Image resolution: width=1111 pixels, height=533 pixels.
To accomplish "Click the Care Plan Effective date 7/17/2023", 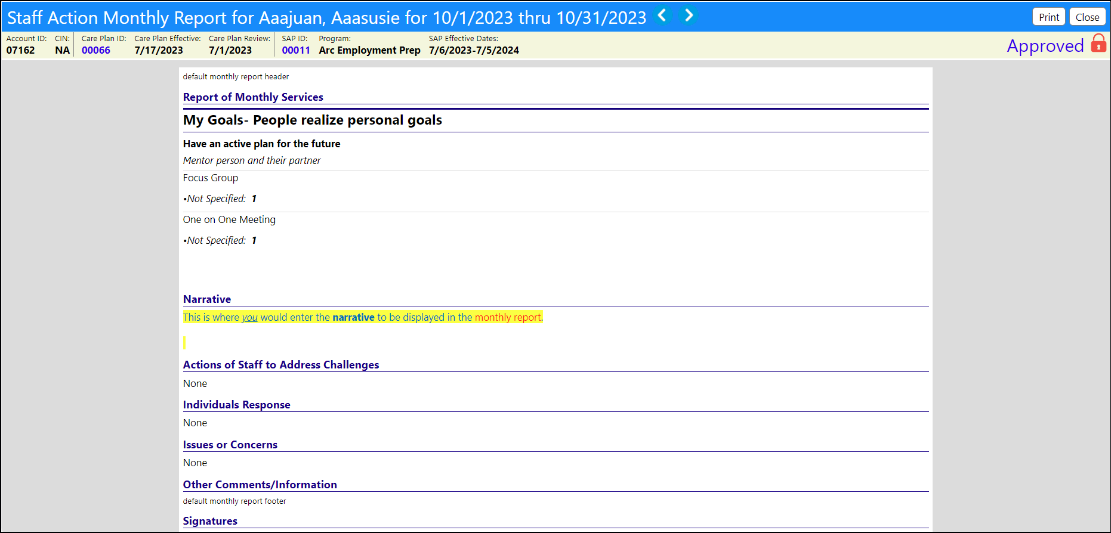I will (159, 50).
